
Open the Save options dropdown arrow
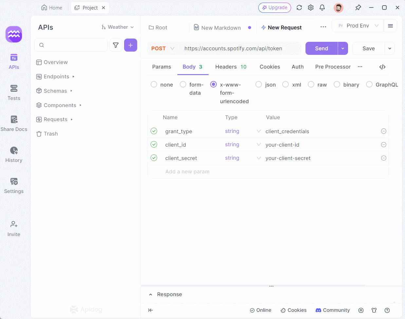point(390,48)
